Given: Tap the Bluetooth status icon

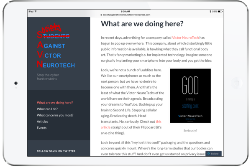Looking at the screenshot, I should click(210, 11).
